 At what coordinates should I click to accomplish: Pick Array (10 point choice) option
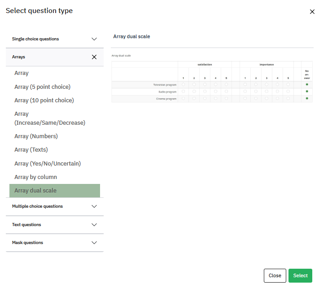[44, 100]
